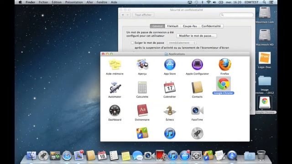Open the Apple menu
The image size is (292, 164).
pyautogui.click(x=20, y=2)
